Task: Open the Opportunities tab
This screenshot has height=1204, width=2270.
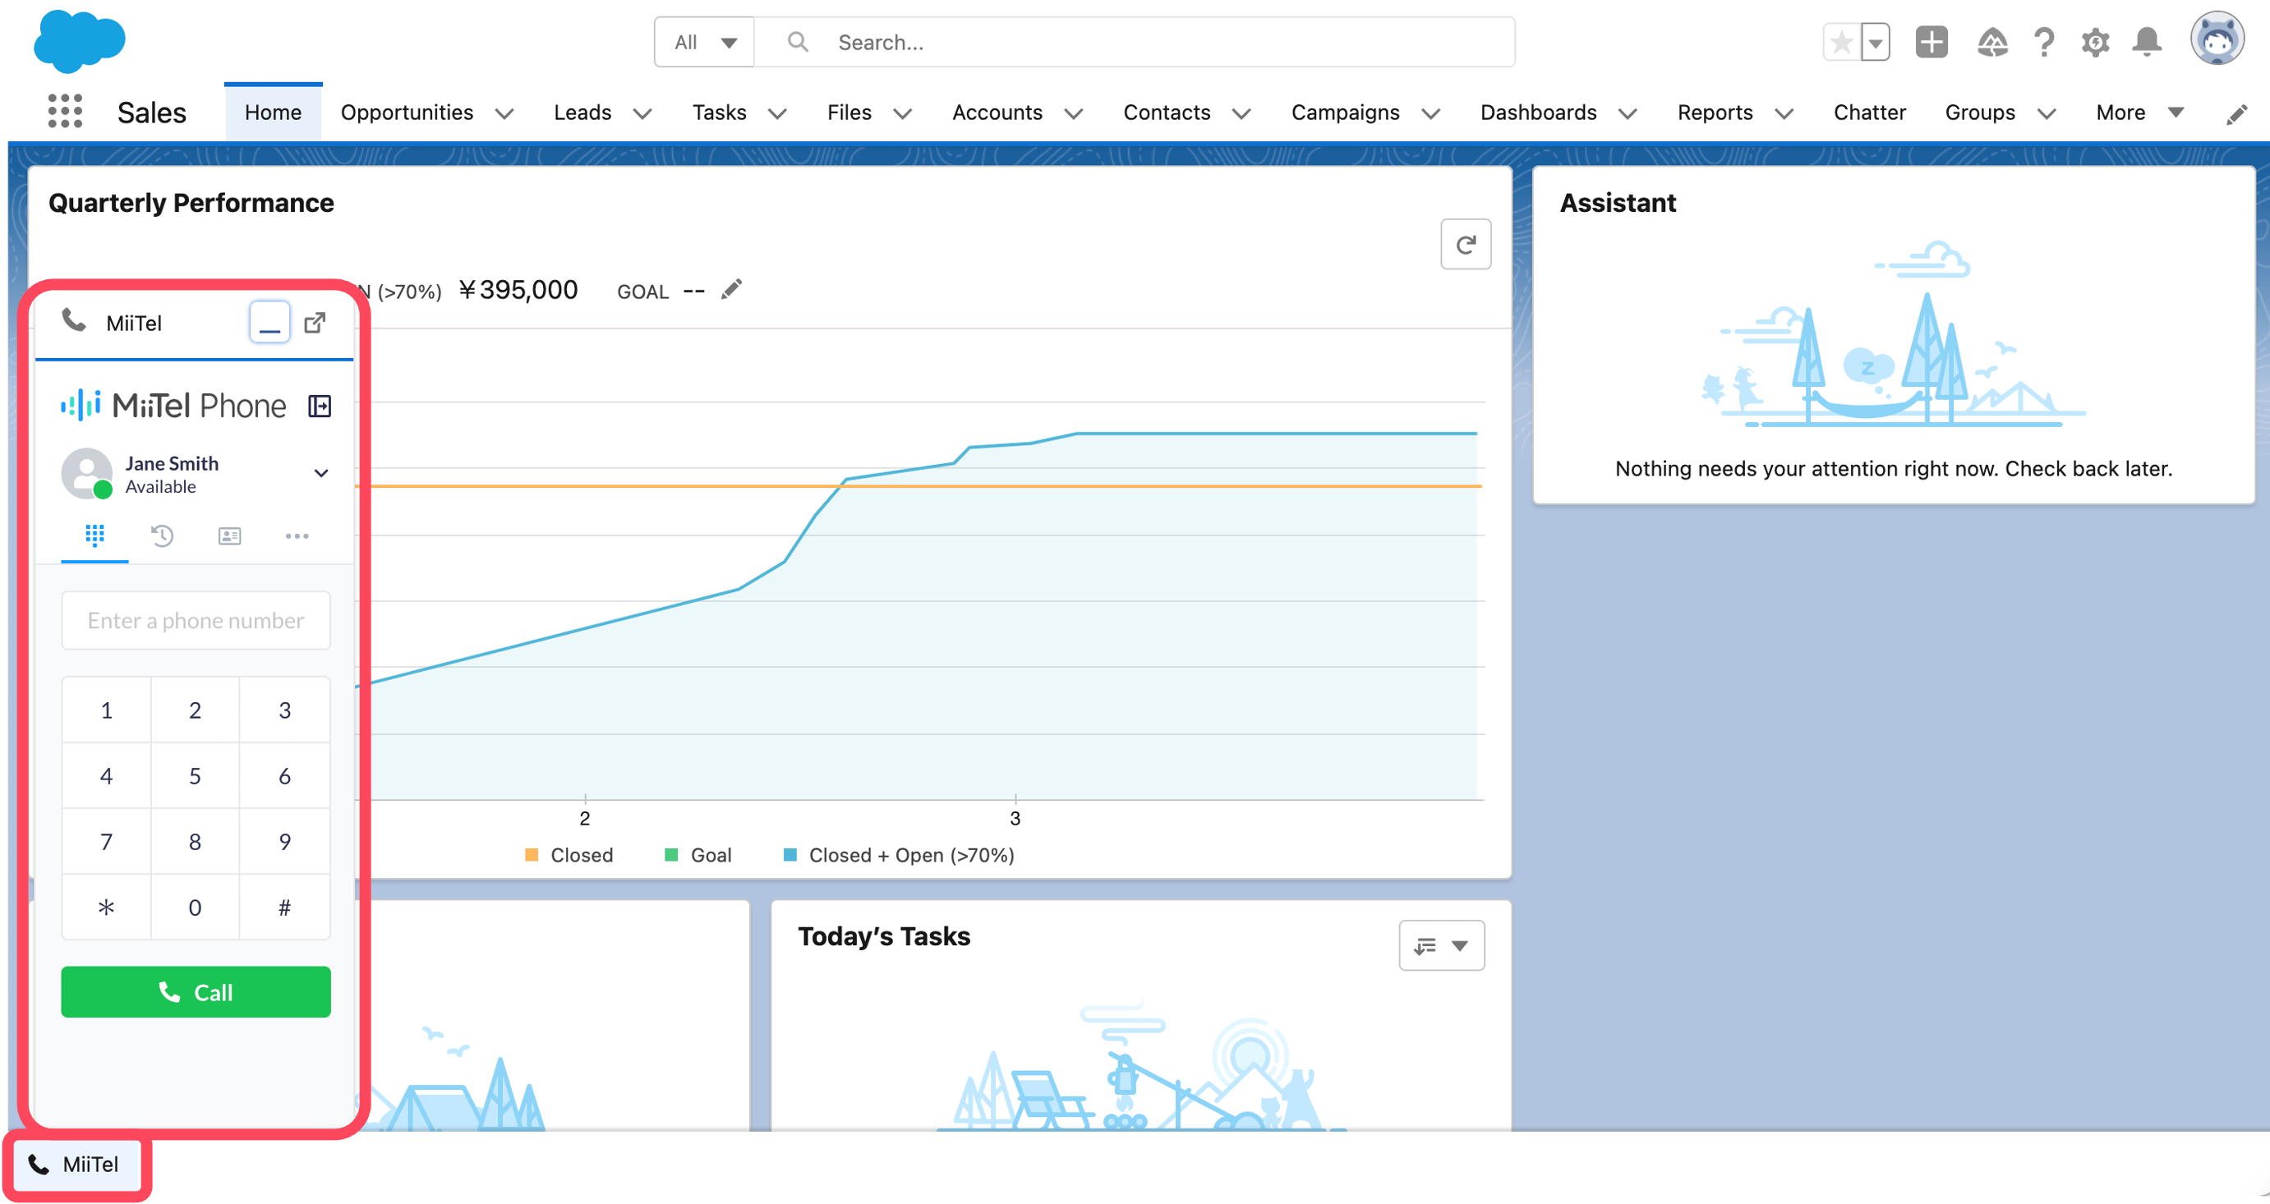Action: tap(407, 113)
